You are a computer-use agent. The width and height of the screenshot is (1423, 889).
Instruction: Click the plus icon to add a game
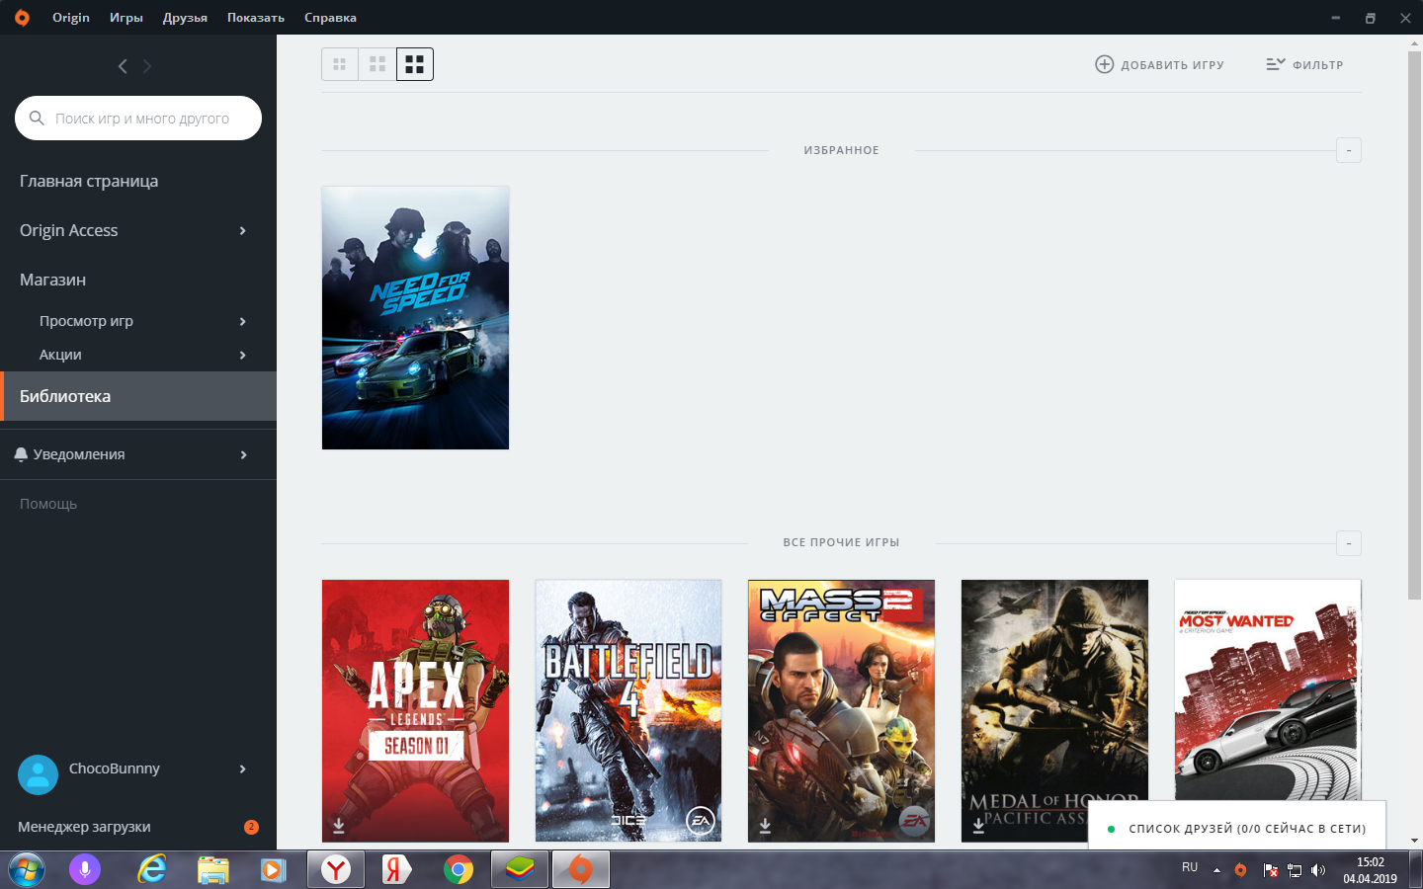click(x=1105, y=64)
